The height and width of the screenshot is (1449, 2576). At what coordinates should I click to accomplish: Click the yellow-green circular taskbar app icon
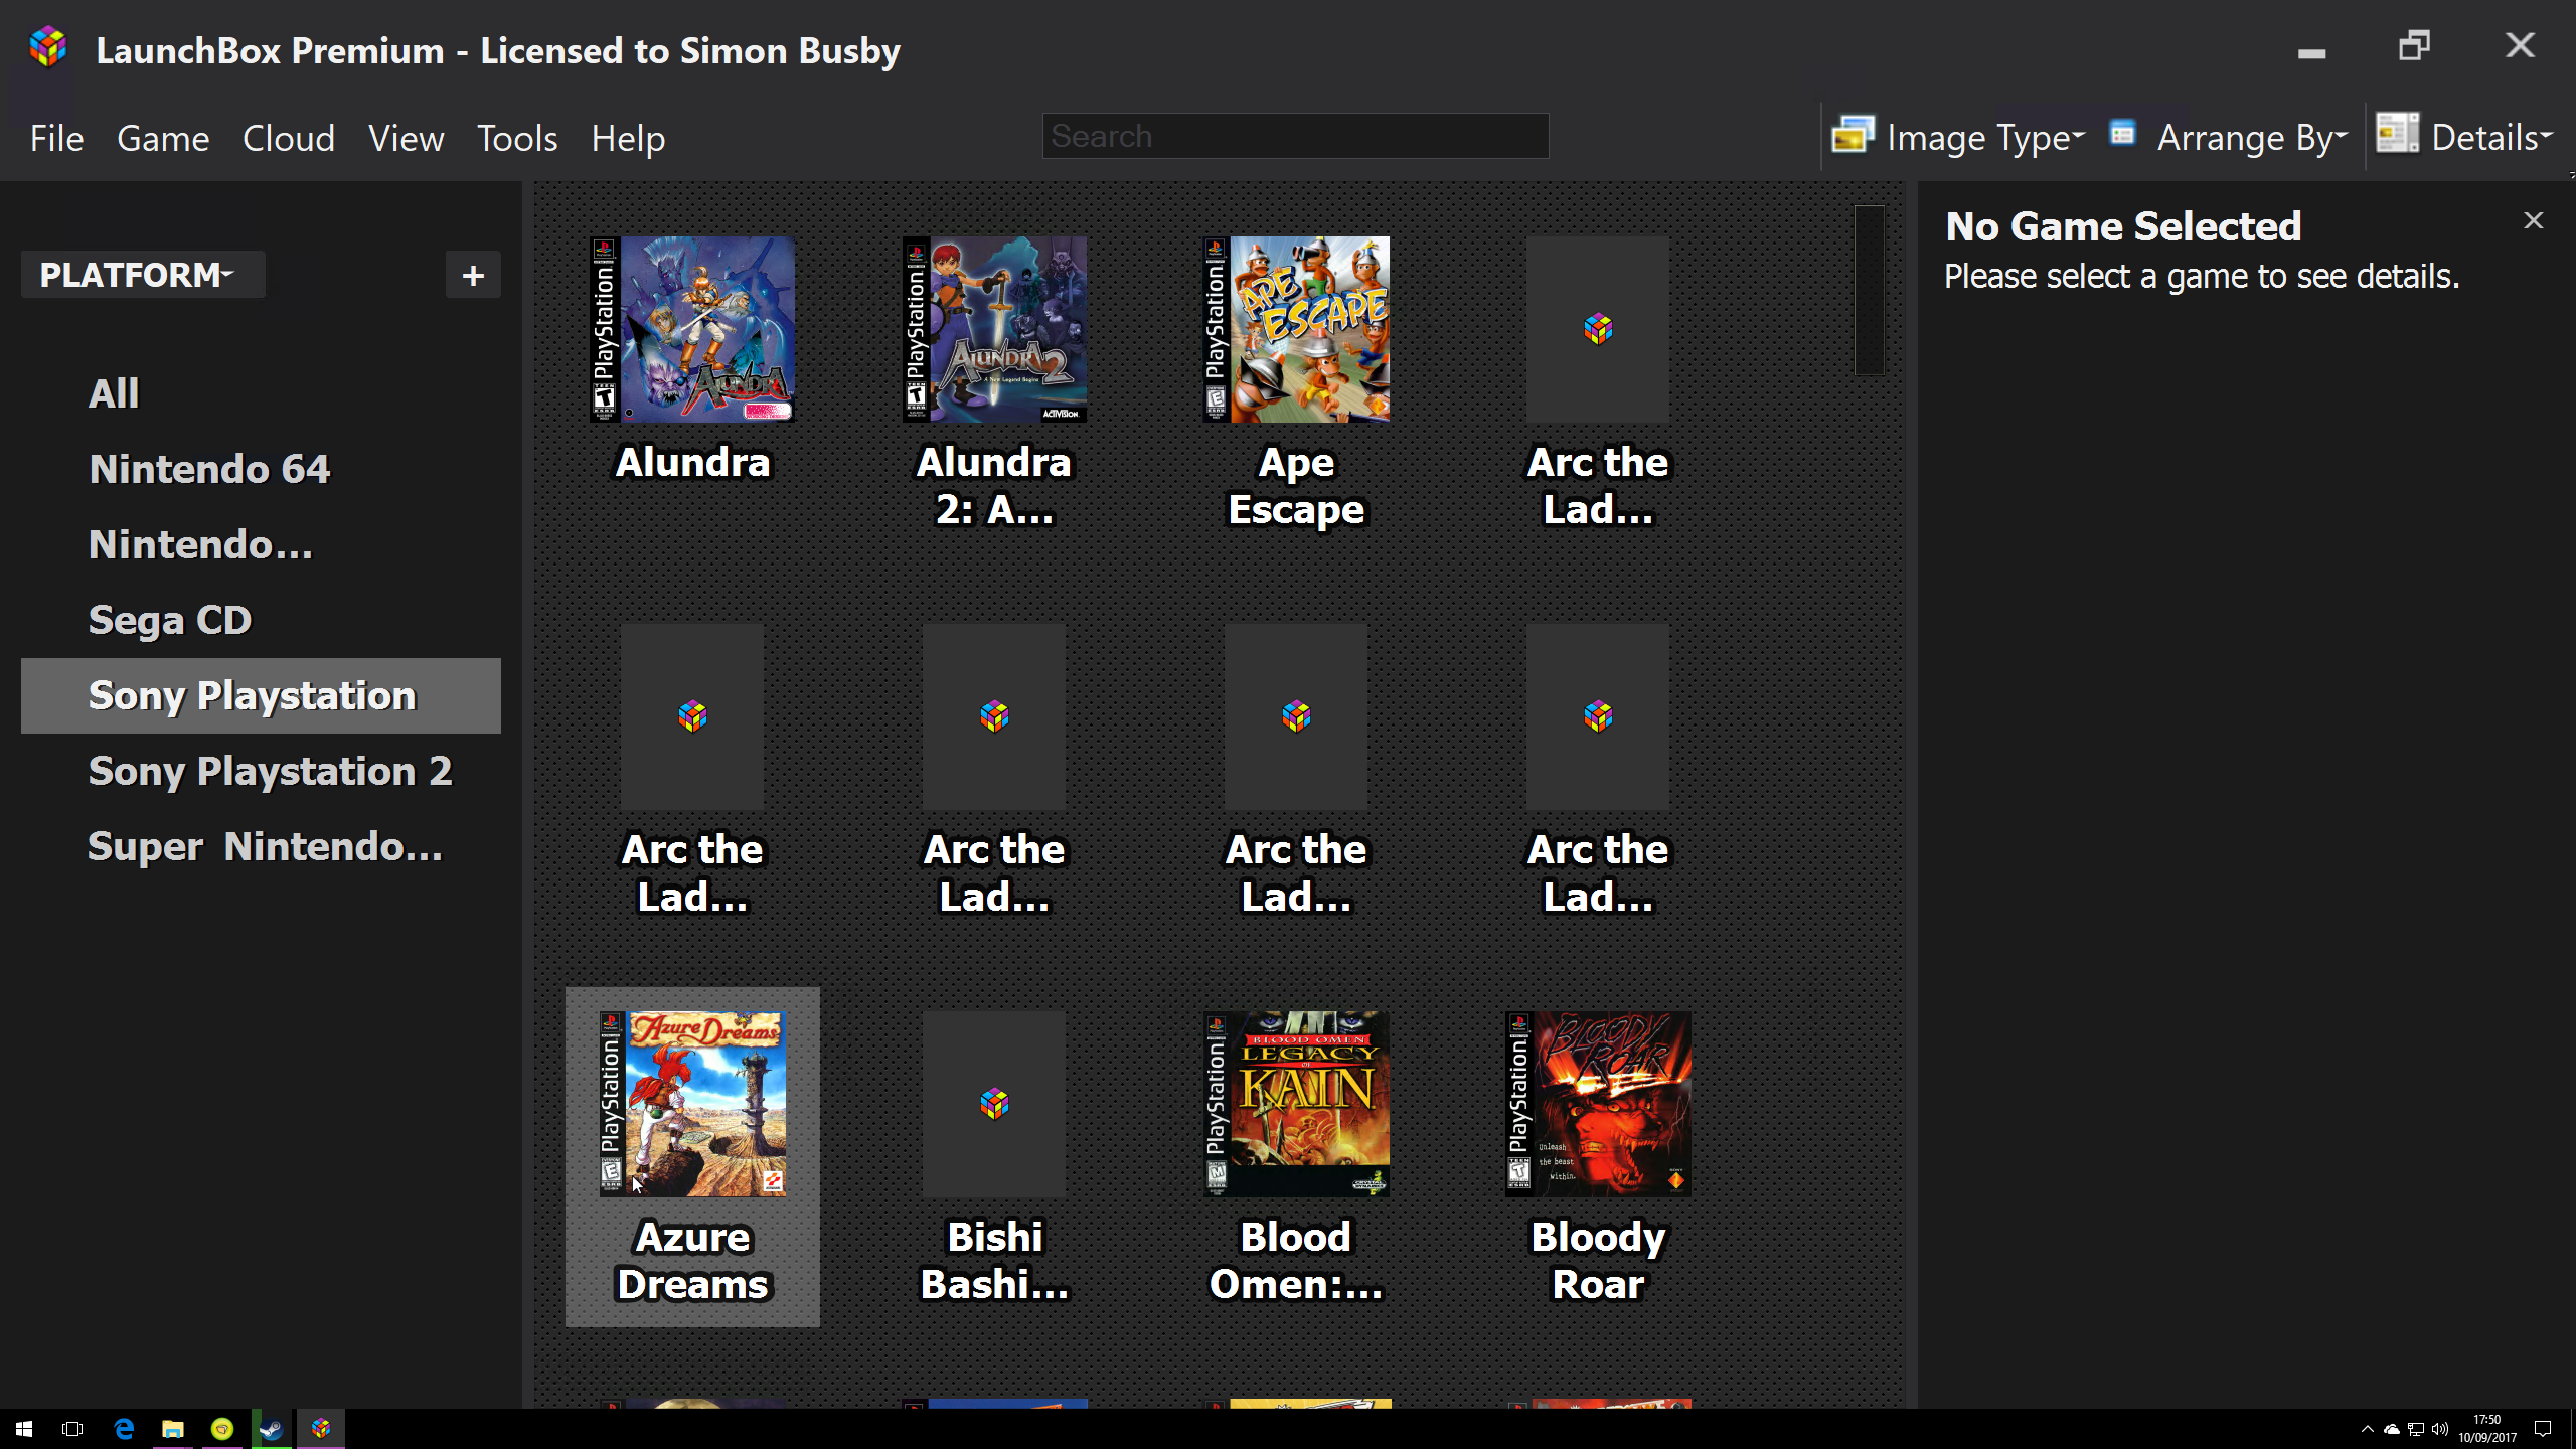tap(222, 1429)
